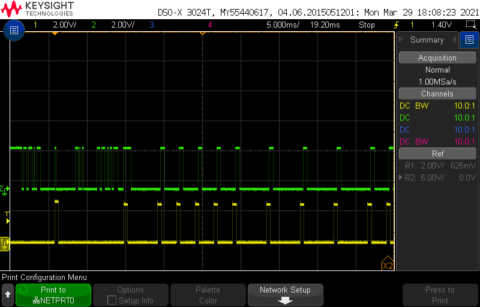Open the Summary sidebar tab
Image resolution: width=480 pixels, height=307 pixels.
pyautogui.click(x=427, y=40)
